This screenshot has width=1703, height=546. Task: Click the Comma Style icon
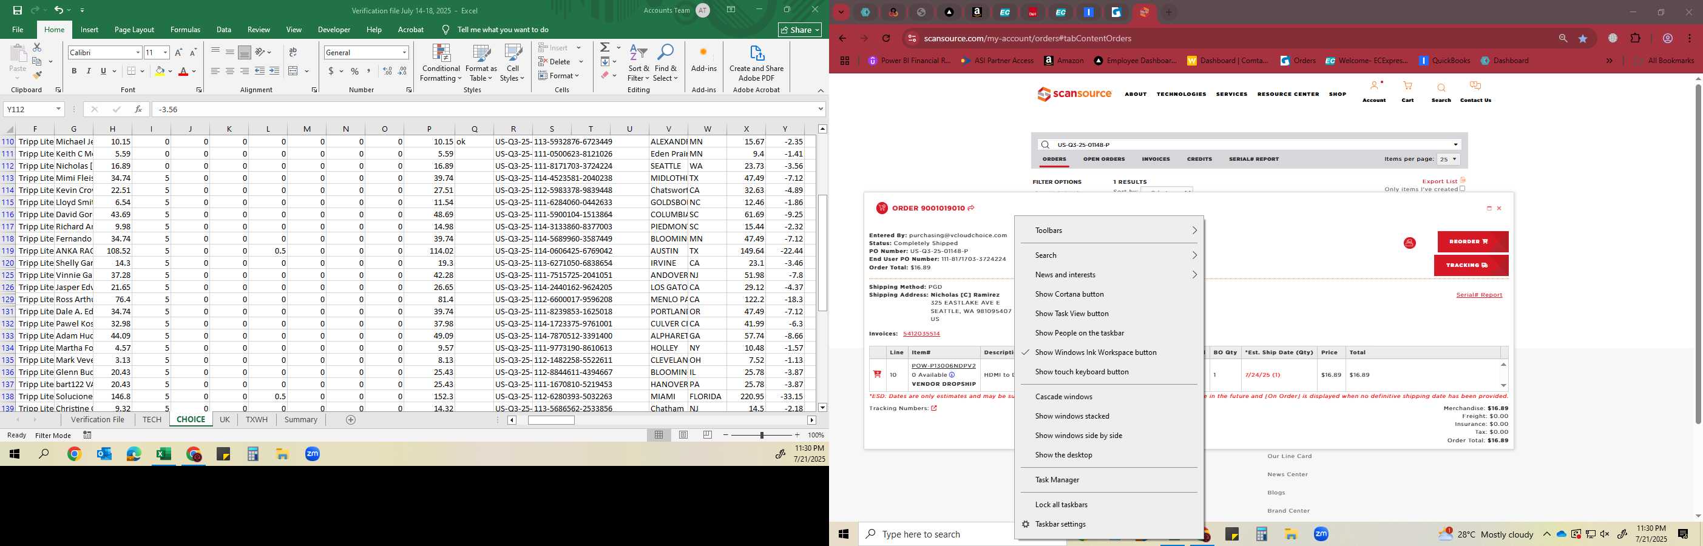click(369, 71)
